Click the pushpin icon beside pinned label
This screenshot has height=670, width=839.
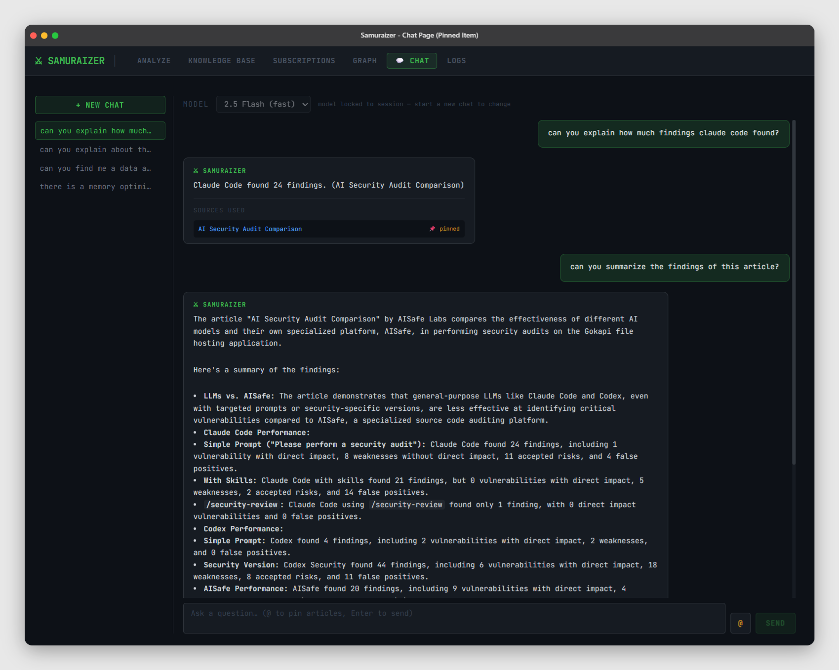click(432, 229)
